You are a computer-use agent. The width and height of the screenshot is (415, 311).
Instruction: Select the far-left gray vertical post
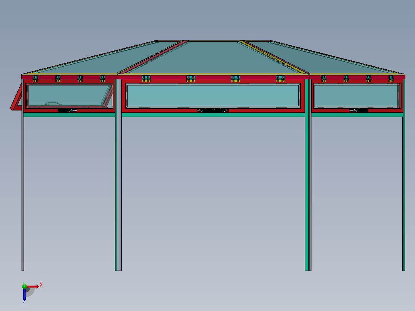[x=23, y=175]
